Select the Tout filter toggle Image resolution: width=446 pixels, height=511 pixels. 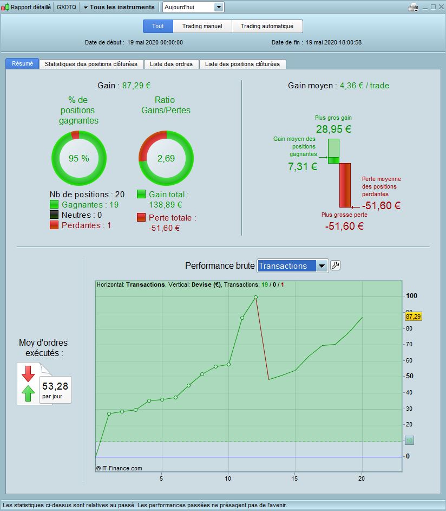pyautogui.click(x=158, y=26)
